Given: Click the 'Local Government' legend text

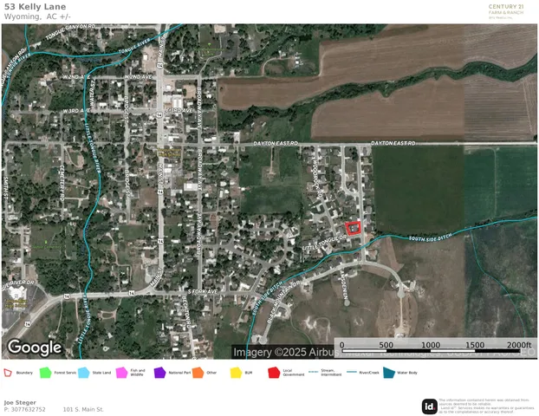Looking at the screenshot, I should [294, 373].
